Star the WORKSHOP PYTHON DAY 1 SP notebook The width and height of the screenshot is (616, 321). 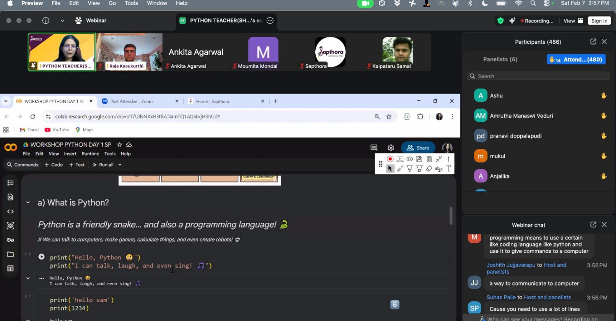[x=120, y=145]
